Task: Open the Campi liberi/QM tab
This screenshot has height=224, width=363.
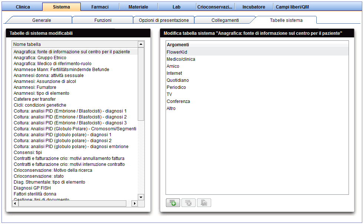Action: click(292, 7)
